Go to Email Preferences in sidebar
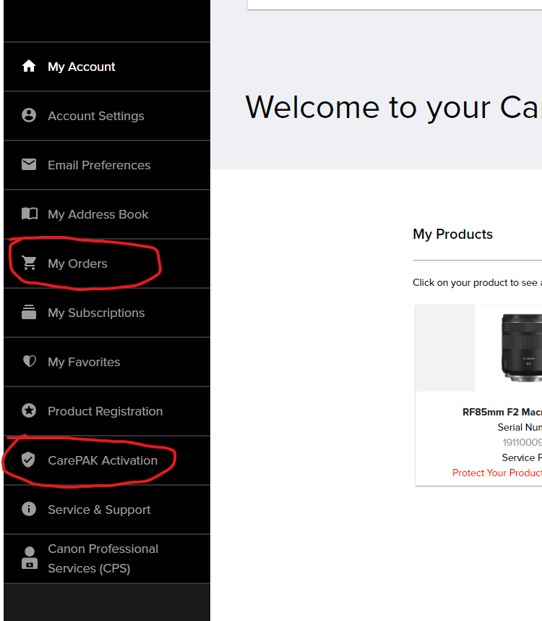This screenshot has width=542, height=621. [x=99, y=165]
